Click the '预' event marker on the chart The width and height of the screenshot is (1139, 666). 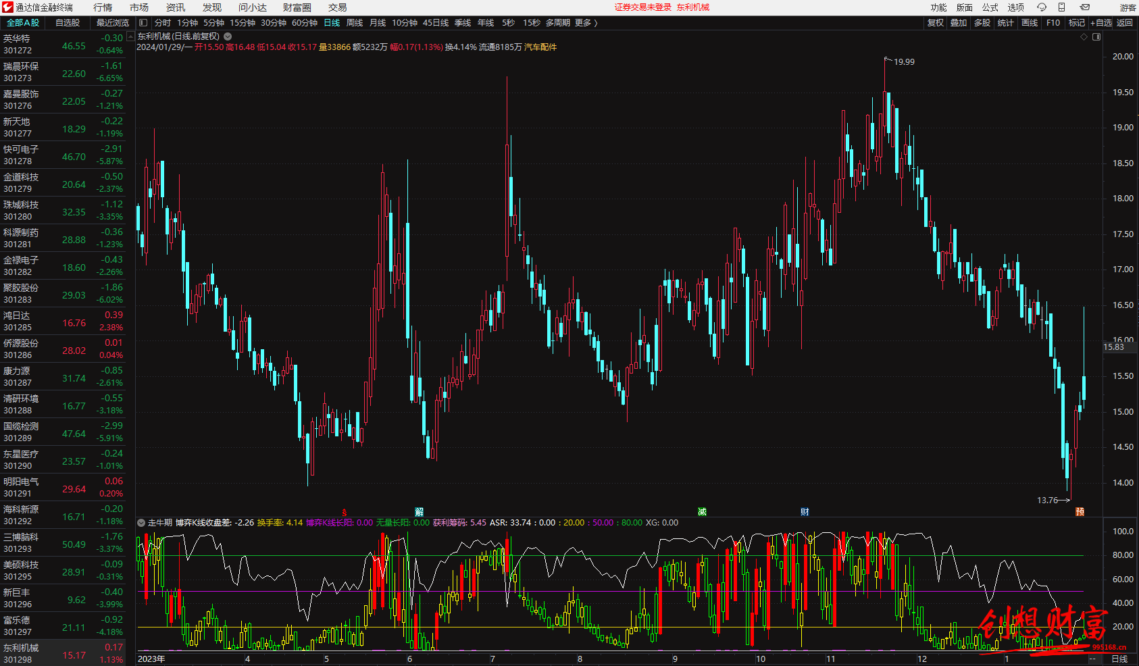coord(1080,512)
